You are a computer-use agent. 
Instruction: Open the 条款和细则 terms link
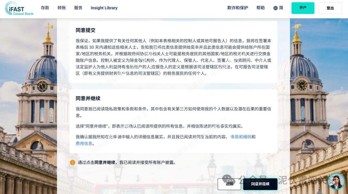click(241, 136)
